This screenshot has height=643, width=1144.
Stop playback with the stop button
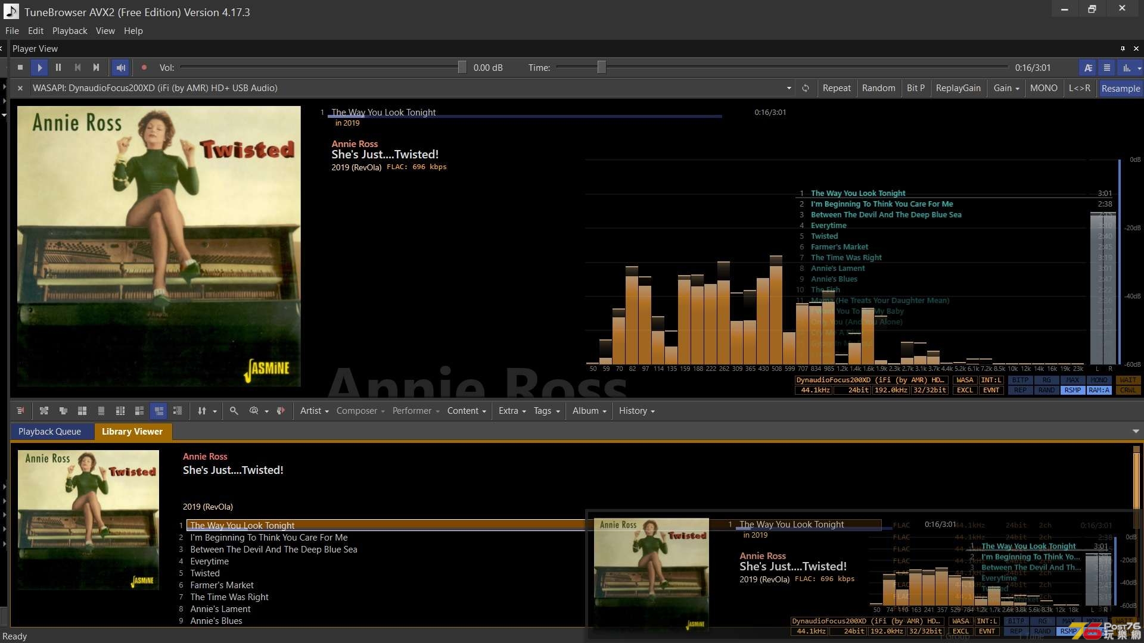click(20, 68)
